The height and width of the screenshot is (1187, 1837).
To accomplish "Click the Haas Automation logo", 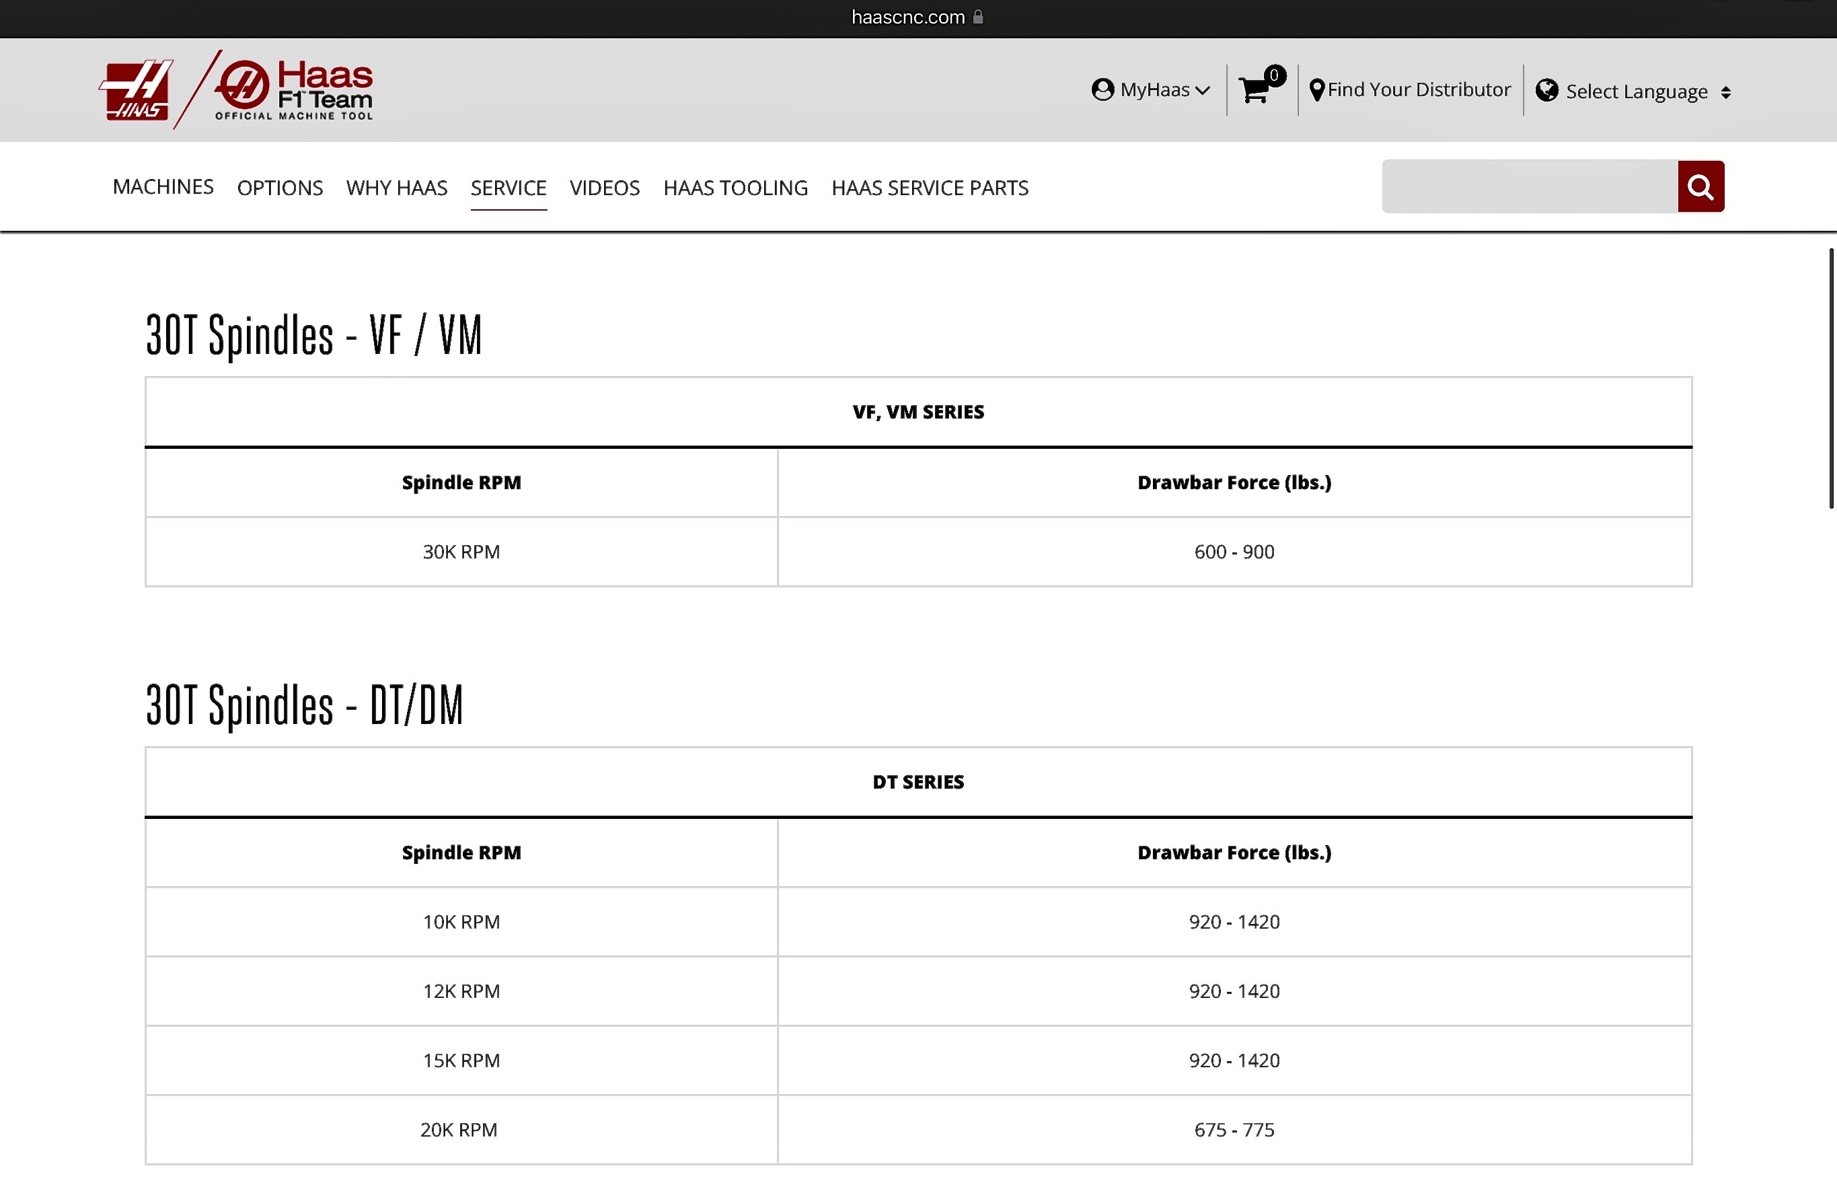I will (136, 90).
